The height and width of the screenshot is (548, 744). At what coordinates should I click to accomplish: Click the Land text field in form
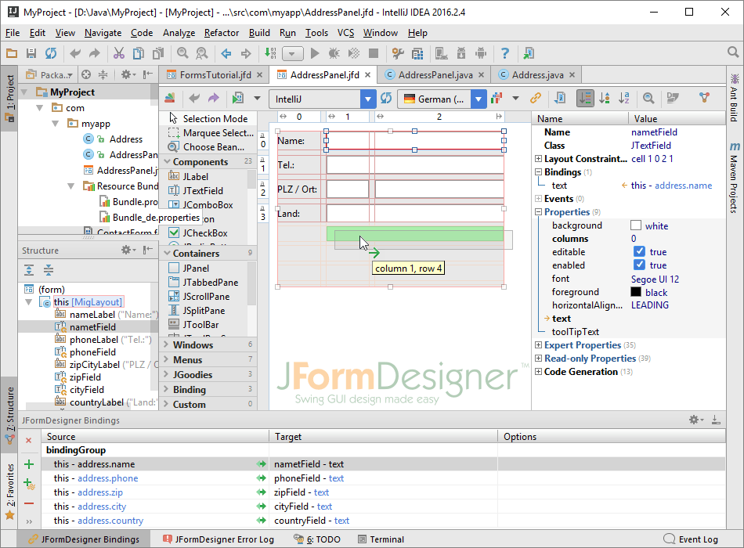tap(415, 213)
